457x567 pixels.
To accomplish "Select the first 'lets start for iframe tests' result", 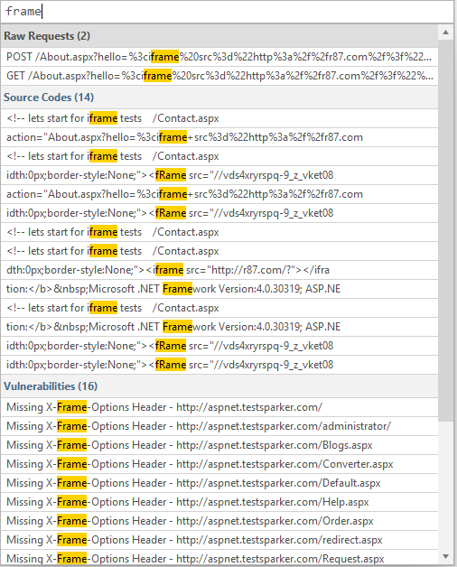I will pyautogui.click(x=219, y=118).
